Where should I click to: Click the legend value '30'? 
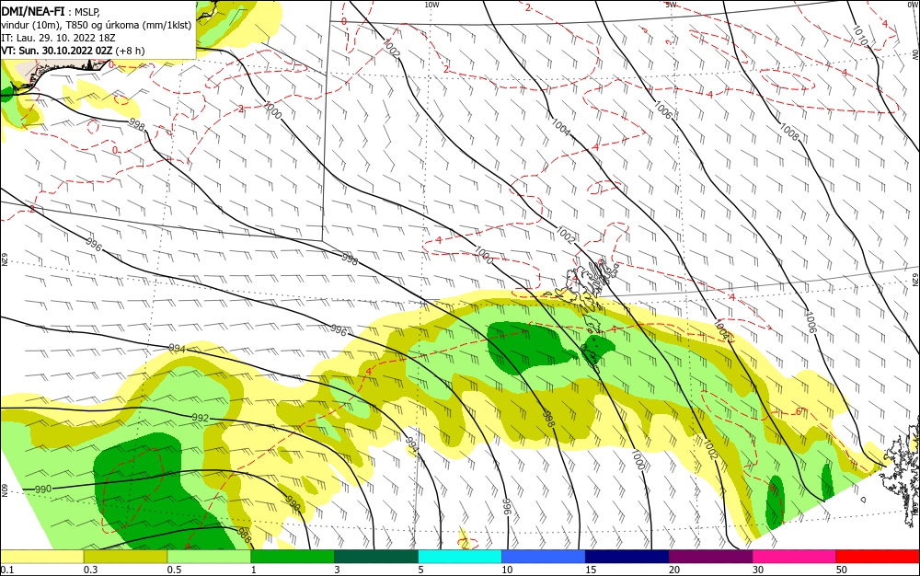click(x=758, y=570)
